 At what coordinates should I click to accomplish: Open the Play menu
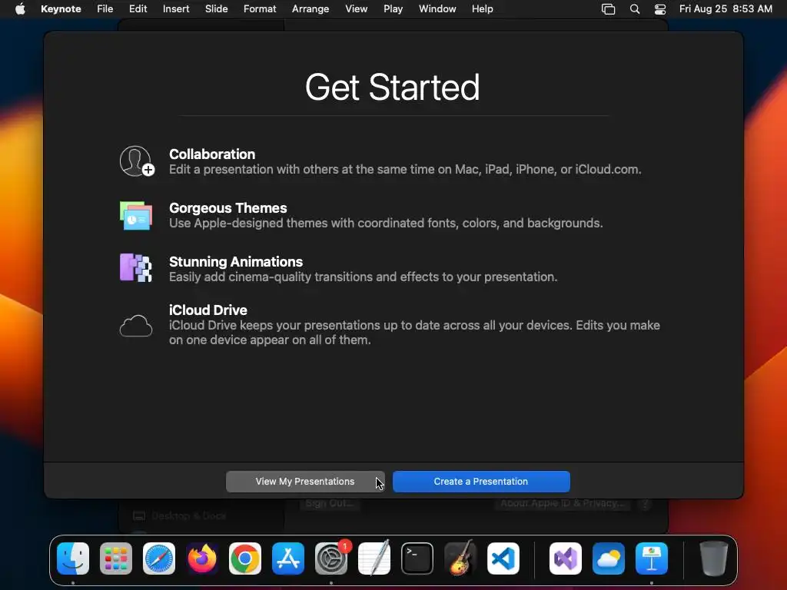393,9
